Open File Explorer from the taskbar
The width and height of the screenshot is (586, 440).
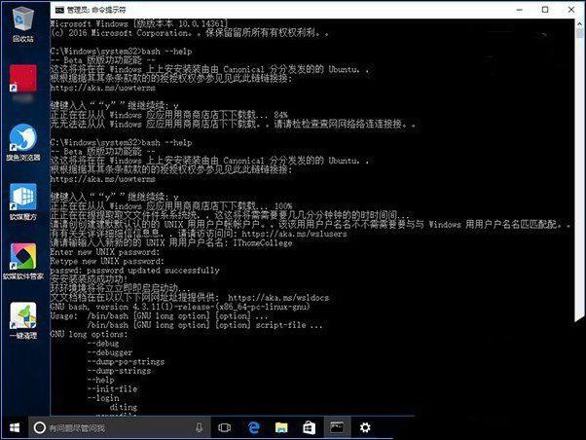point(281,427)
